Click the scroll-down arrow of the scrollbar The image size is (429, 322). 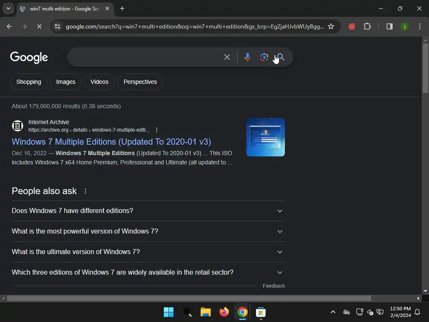click(x=425, y=291)
